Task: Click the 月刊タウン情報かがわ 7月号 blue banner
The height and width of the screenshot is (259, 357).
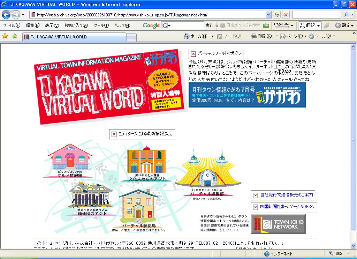Action: click(x=247, y=95)
